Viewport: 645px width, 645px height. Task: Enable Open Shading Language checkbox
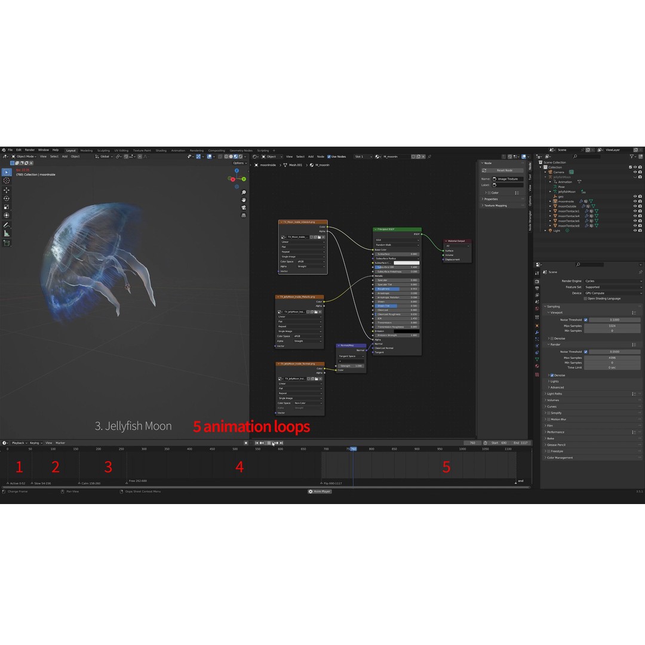pyautogui.click(x=586, y=299)
